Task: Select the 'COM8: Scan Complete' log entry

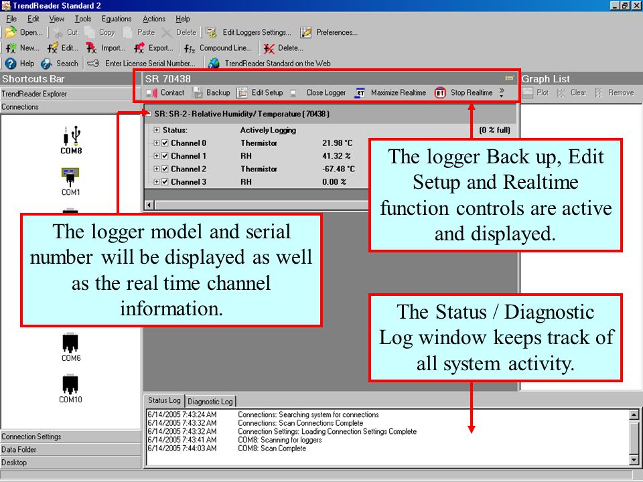Action: point(227,449)
